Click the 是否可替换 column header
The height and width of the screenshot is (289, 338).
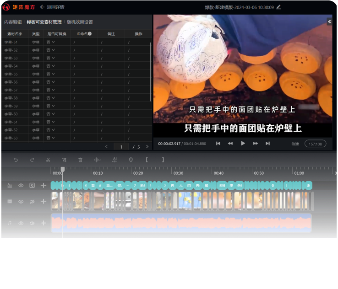pos(57,34)
